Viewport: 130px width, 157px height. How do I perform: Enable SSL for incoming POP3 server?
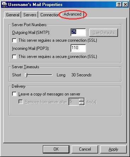(x=15, y=57)
